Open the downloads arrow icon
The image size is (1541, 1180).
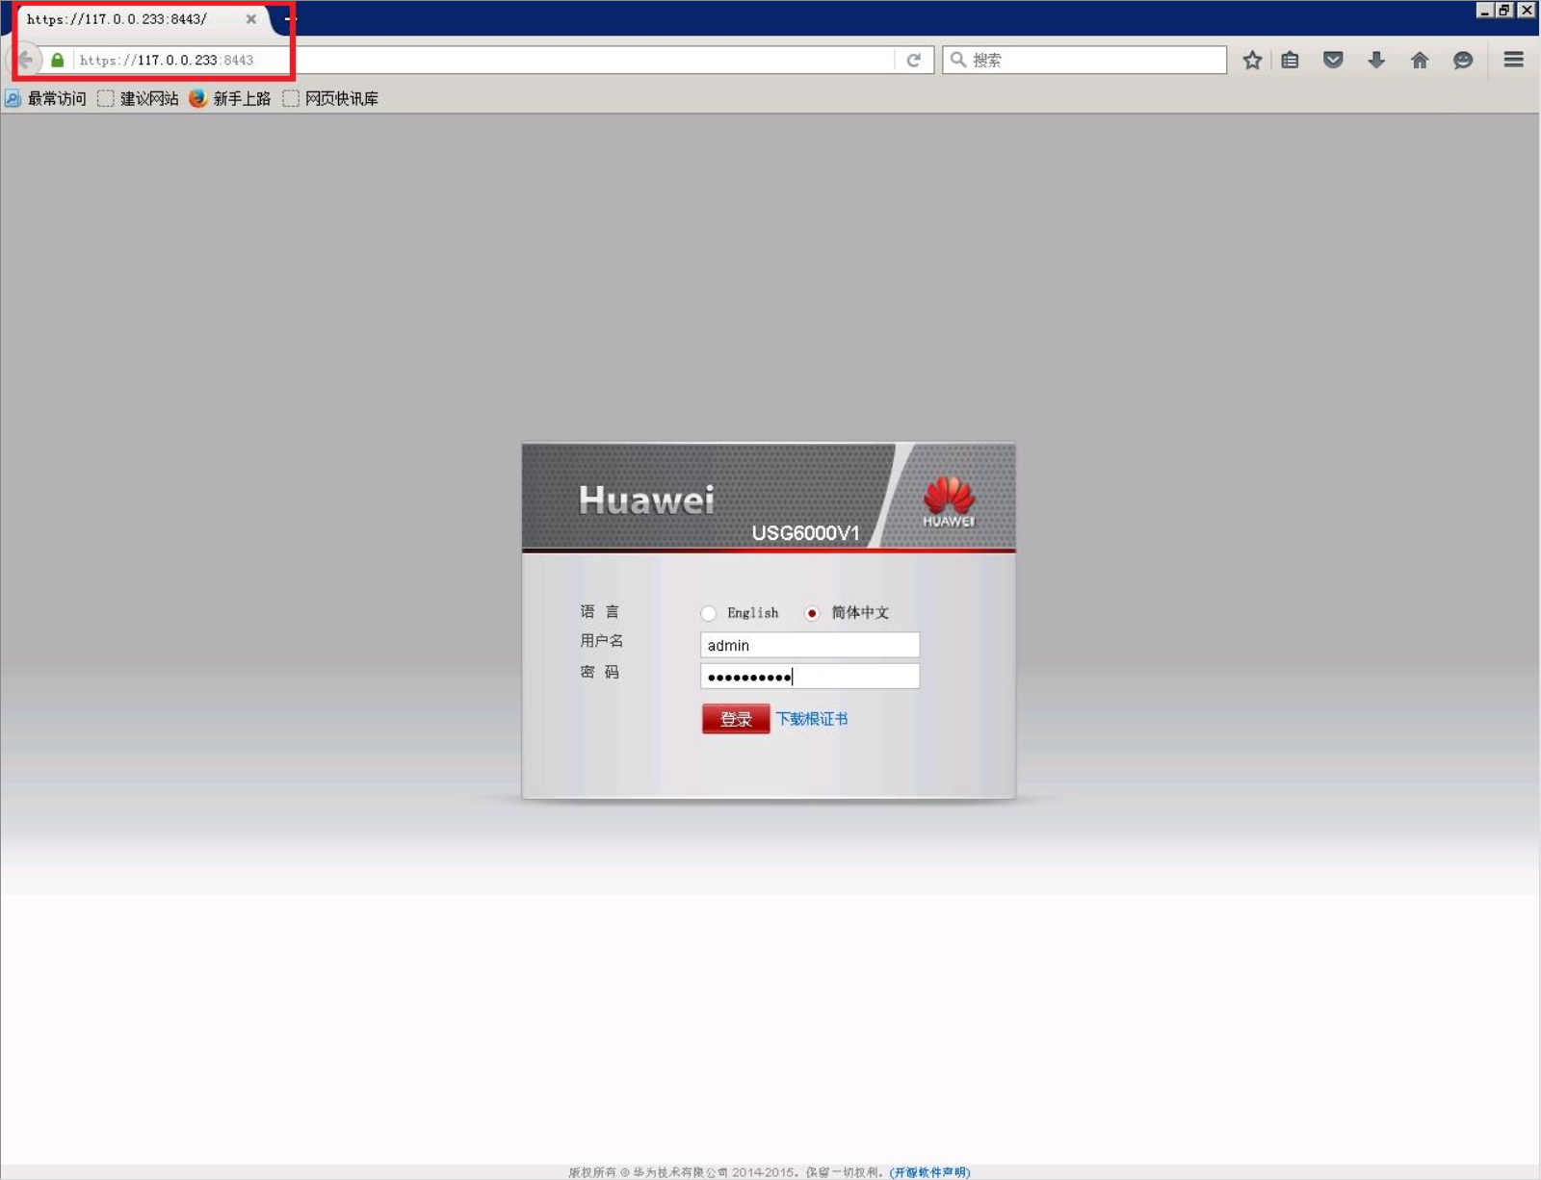pos(1376,60)
